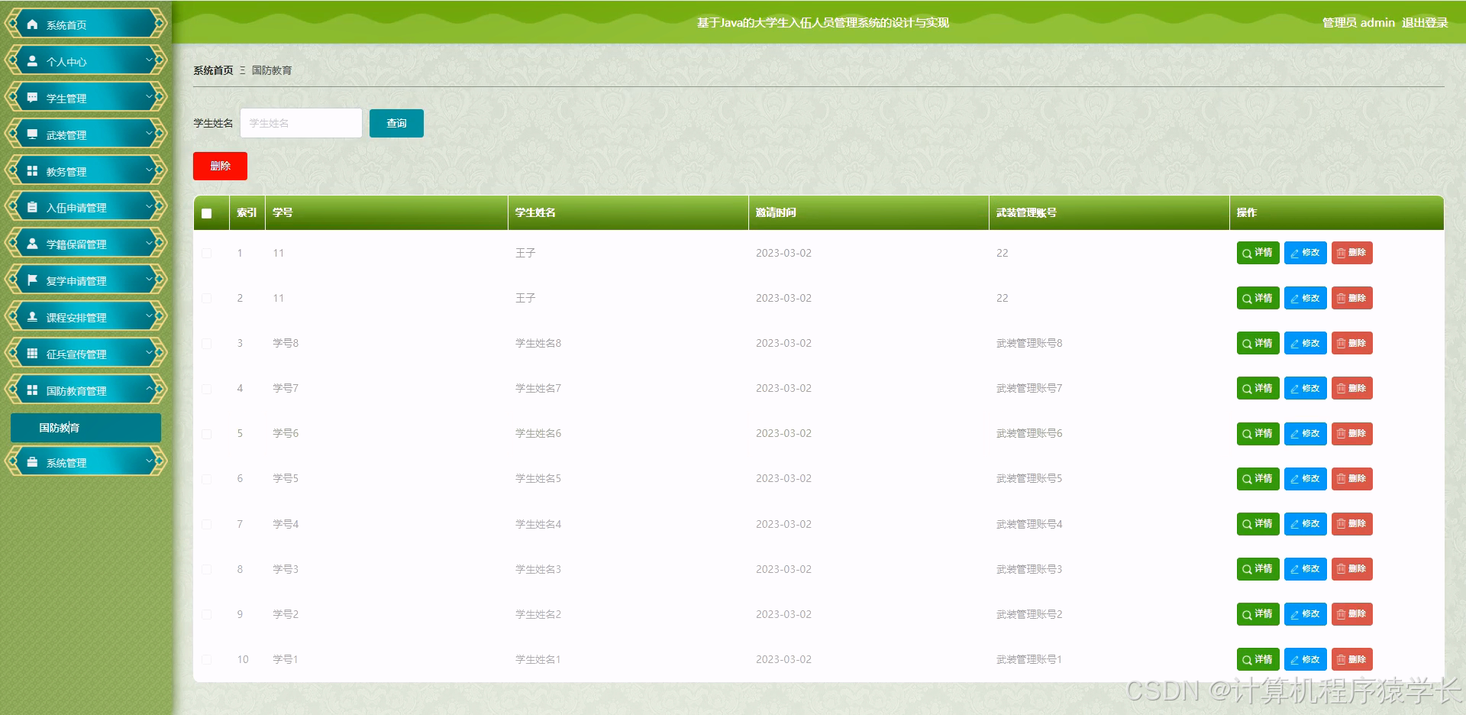Click 修改 pencil icon in row 1
1466x715 pixels.
[1294, 254]
